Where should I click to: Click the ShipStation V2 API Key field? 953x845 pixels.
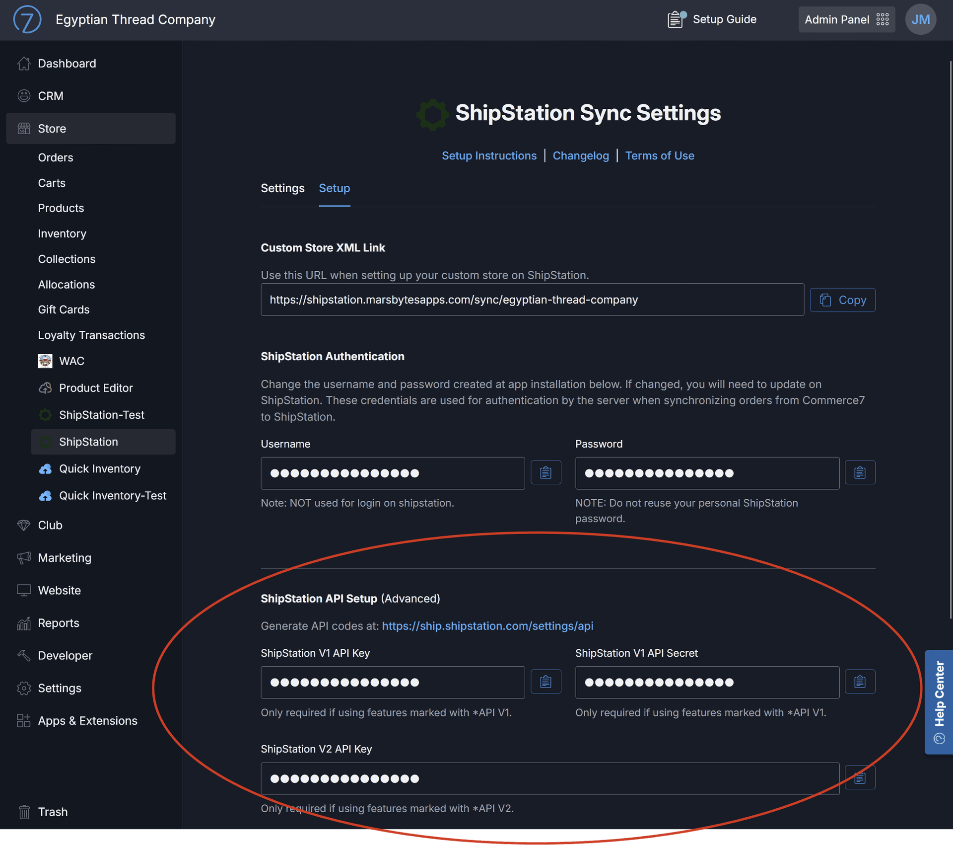546,778
